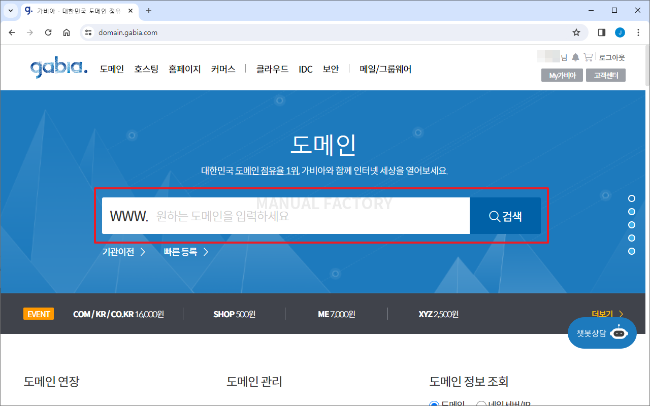The image size is (650, 406).
Task: Select the second slide indicator dot
Action: pyautogui.click(x=632, y=212)
